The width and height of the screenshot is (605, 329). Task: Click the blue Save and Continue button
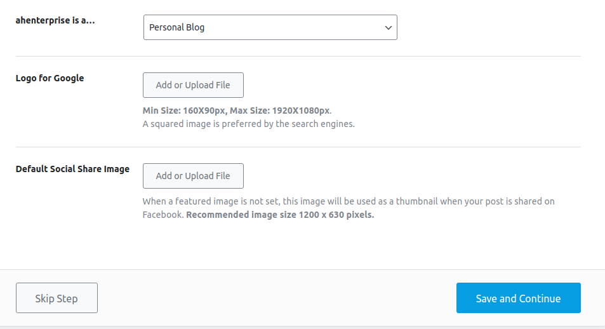tap(518, 298)
